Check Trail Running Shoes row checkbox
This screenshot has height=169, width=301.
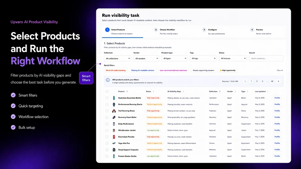tap(107, 111)
